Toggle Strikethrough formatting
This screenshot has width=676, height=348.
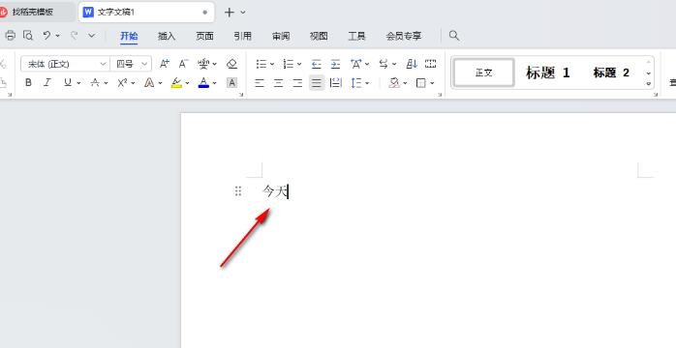tap(95, 82)
